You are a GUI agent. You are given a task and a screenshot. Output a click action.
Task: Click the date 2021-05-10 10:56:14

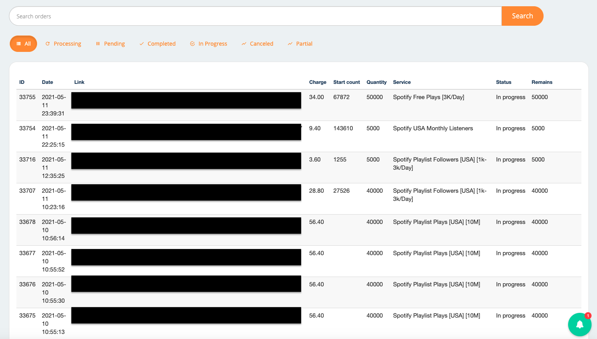click(x=54, y=230)
